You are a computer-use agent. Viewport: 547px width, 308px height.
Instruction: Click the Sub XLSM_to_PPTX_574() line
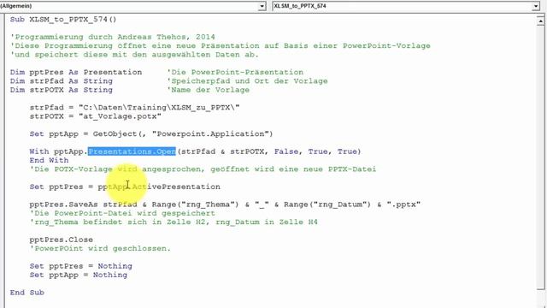pyautogui.click(x=63, y=20)
